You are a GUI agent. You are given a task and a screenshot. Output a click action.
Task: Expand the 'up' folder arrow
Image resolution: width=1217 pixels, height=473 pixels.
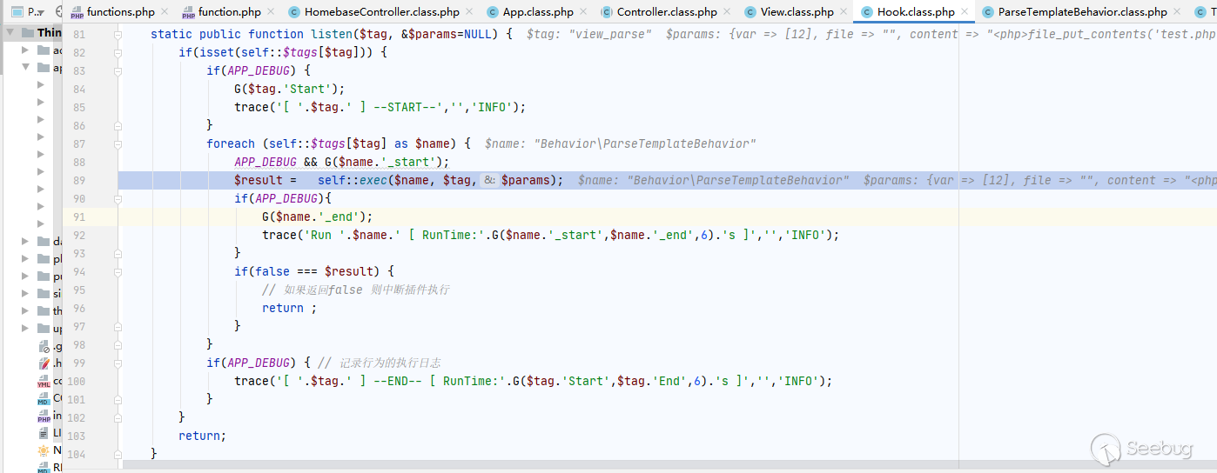coord(24,328)
